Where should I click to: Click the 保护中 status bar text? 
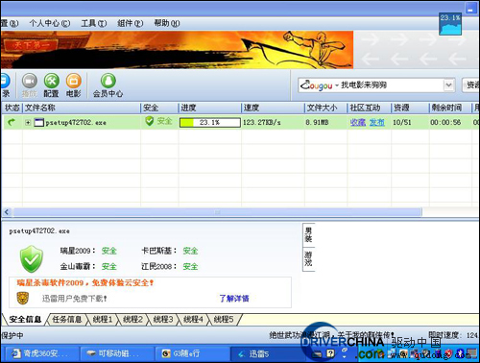[12, 335]
